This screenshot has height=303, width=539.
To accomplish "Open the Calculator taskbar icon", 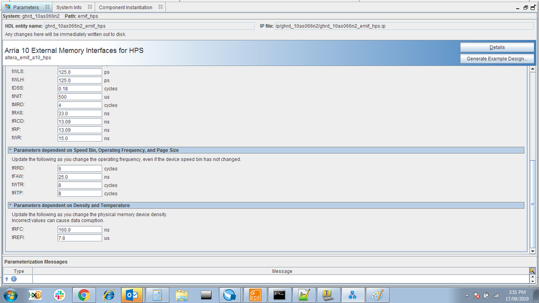I will pos(157,295).
